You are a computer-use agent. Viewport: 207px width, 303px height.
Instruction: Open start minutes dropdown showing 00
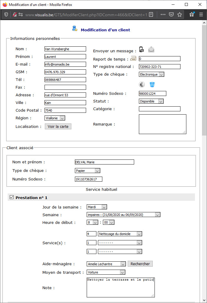pos(109,222)
